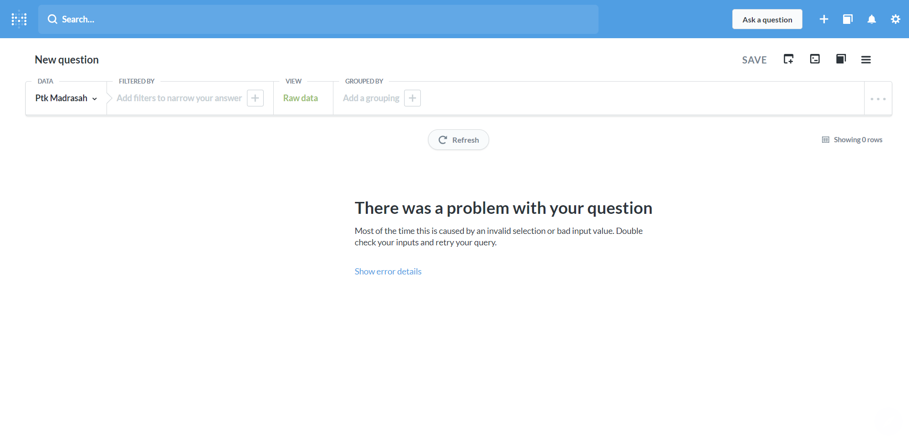Refresh the question results
The width and height of the screenshot is (909, 442).
click(458, 139)
